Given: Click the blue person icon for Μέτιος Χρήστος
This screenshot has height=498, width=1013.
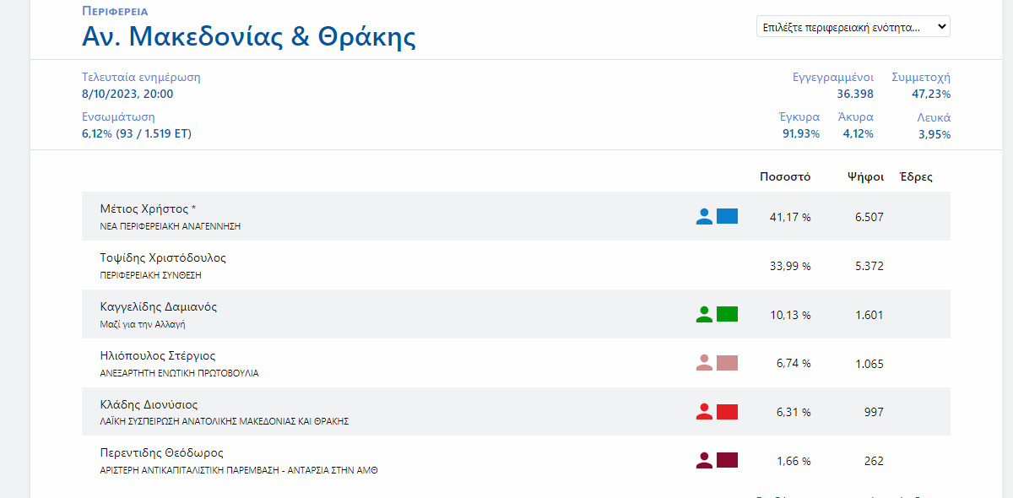Looking at the screenshot, I should coord(704,216).
